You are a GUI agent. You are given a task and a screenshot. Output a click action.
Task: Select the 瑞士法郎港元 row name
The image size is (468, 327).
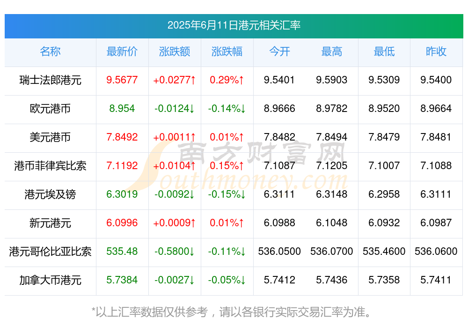50,80
